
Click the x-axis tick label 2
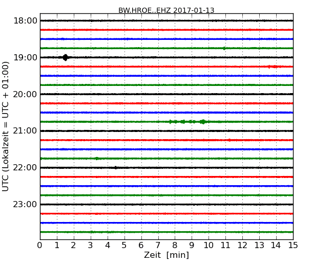[x=73, y=245]
